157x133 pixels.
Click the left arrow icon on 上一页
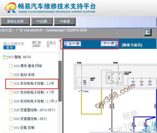point(65,44)
